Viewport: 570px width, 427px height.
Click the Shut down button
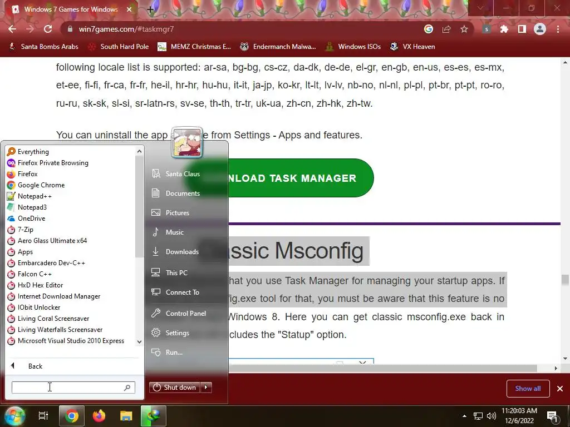174,388
